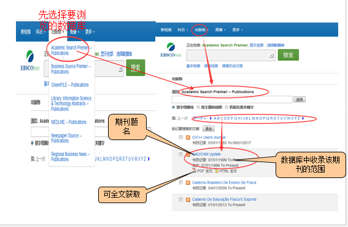
Task: Jump to letter Z in right screenshot alphabet bar
Action: 299,118
